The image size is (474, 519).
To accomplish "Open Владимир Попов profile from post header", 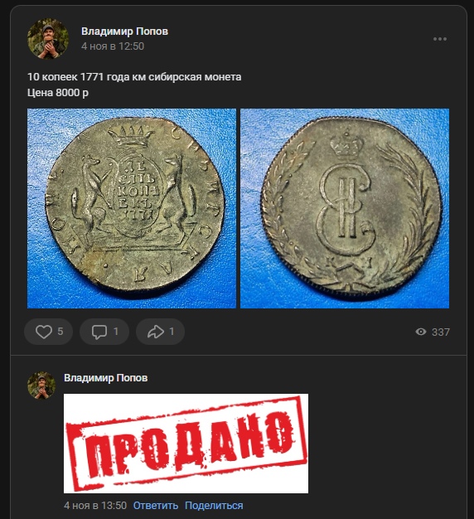I will point(124,32).
